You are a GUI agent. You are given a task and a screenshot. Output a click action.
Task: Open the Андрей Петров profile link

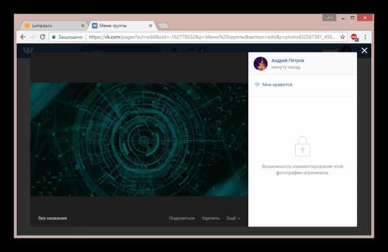pos(288,60)
